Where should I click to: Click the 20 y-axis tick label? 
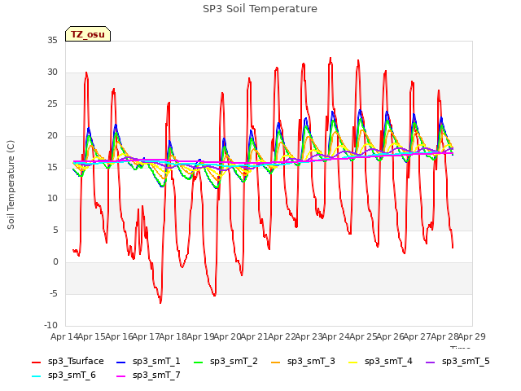point(52,136)
